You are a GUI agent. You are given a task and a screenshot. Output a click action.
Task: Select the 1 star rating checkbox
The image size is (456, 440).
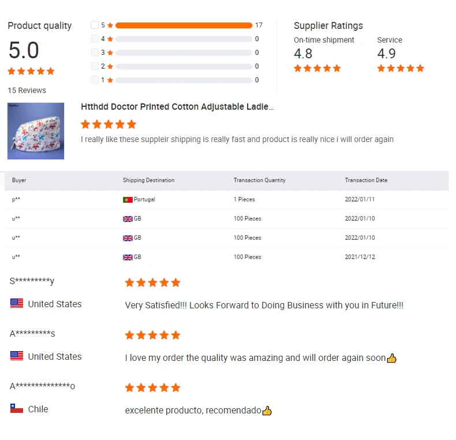[x=95, y=80]
